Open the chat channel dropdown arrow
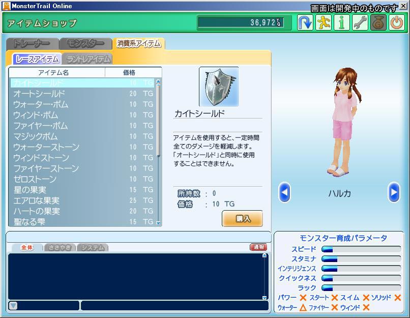 click(x=13, y=305)
